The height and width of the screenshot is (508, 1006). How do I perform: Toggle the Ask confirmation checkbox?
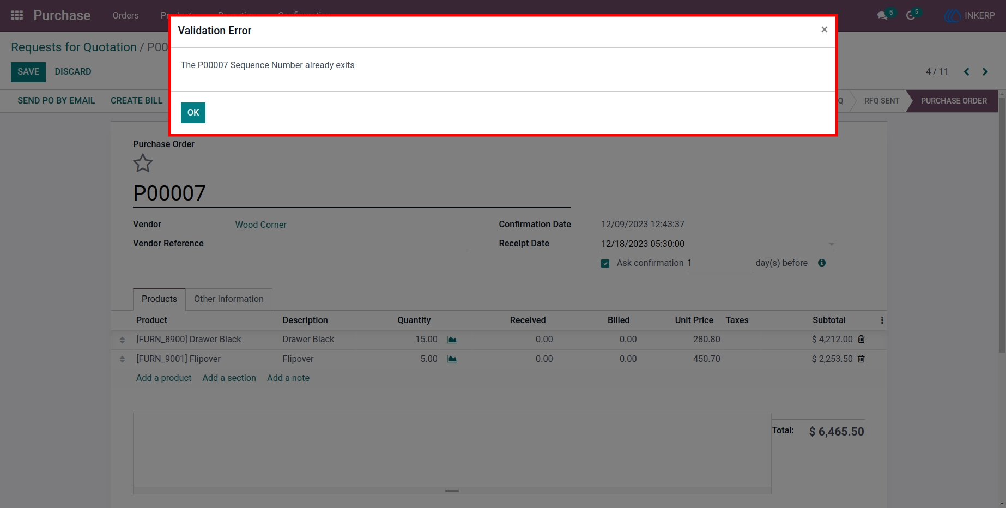605,263
